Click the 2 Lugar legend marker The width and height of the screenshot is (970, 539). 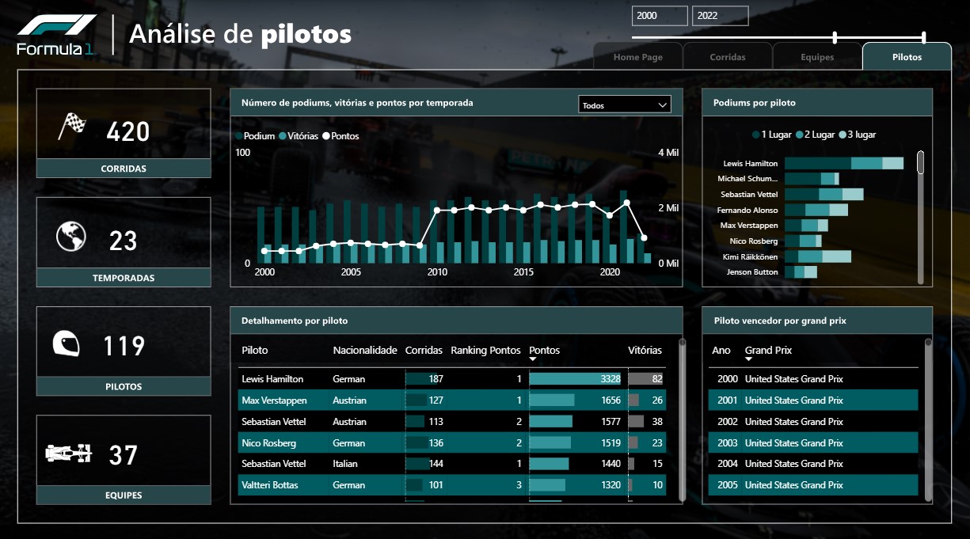800,135
